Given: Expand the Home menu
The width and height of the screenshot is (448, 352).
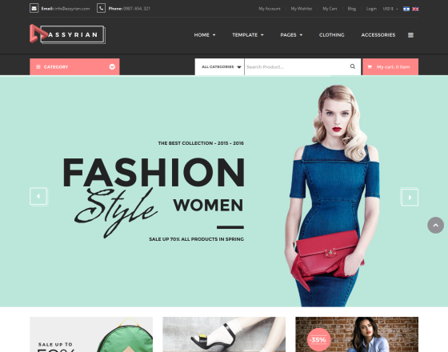Looking at the screenshot, I should [x=205, y=35].
